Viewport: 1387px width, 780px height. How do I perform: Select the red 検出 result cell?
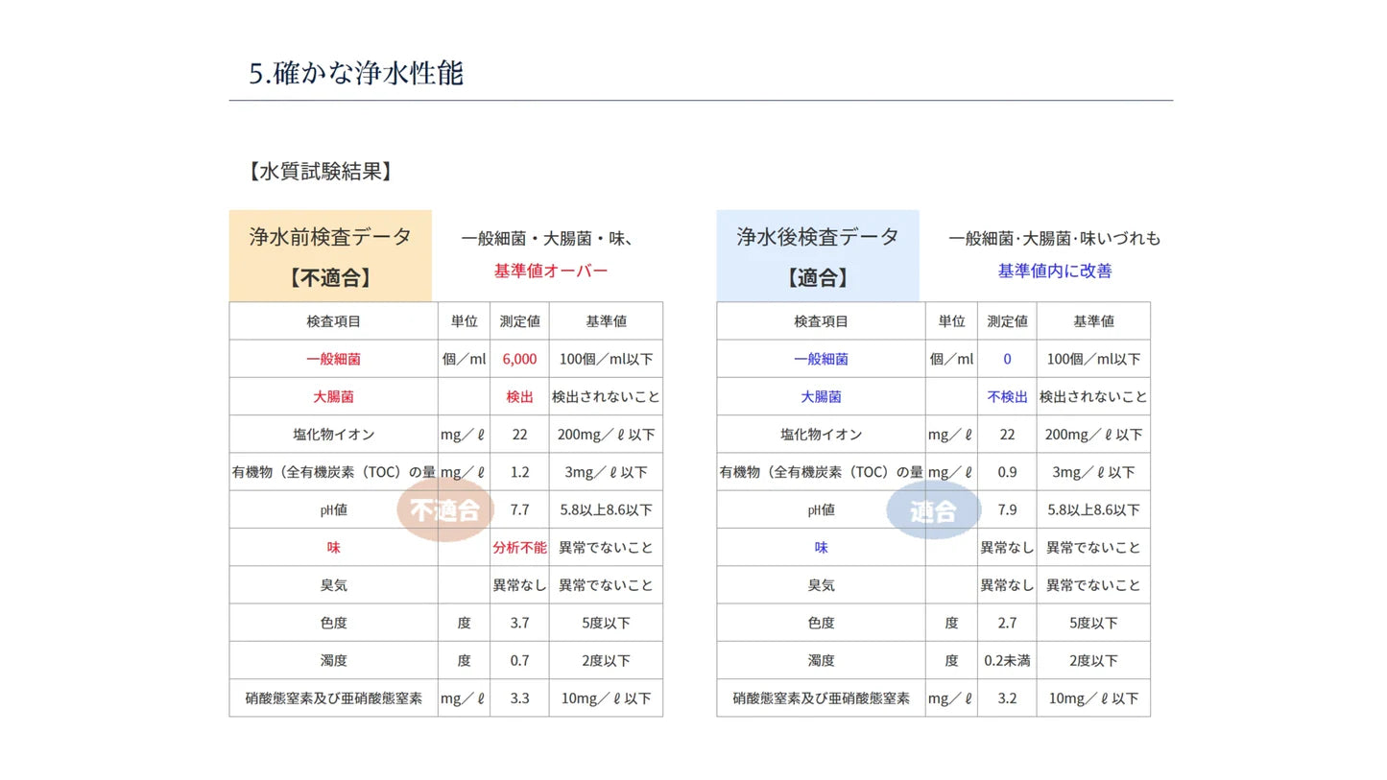point(519,396)
